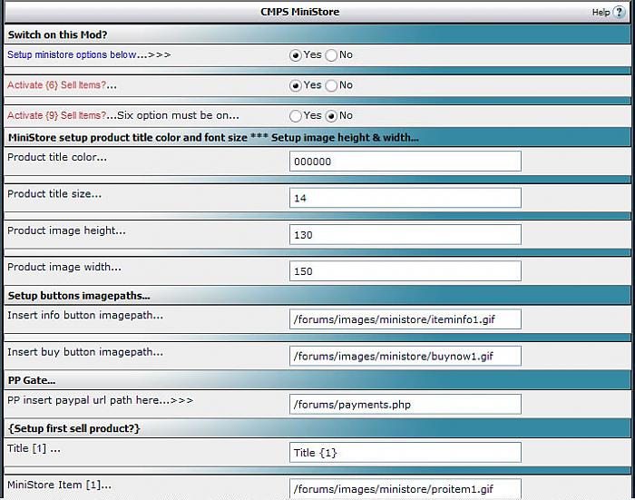Click the PP Gate section header
This screenshot has height=500, width=635.
(32, 380)
